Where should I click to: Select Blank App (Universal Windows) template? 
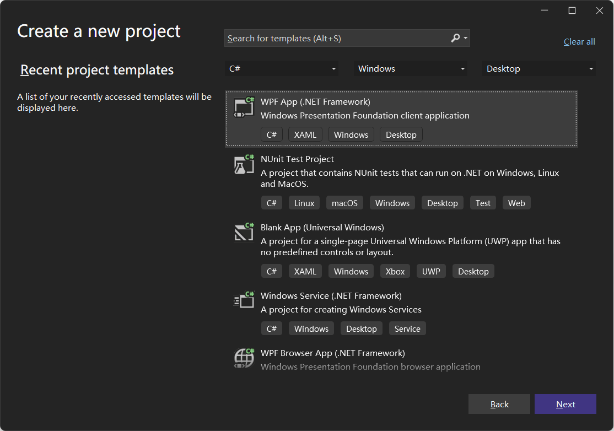(401, 249)
